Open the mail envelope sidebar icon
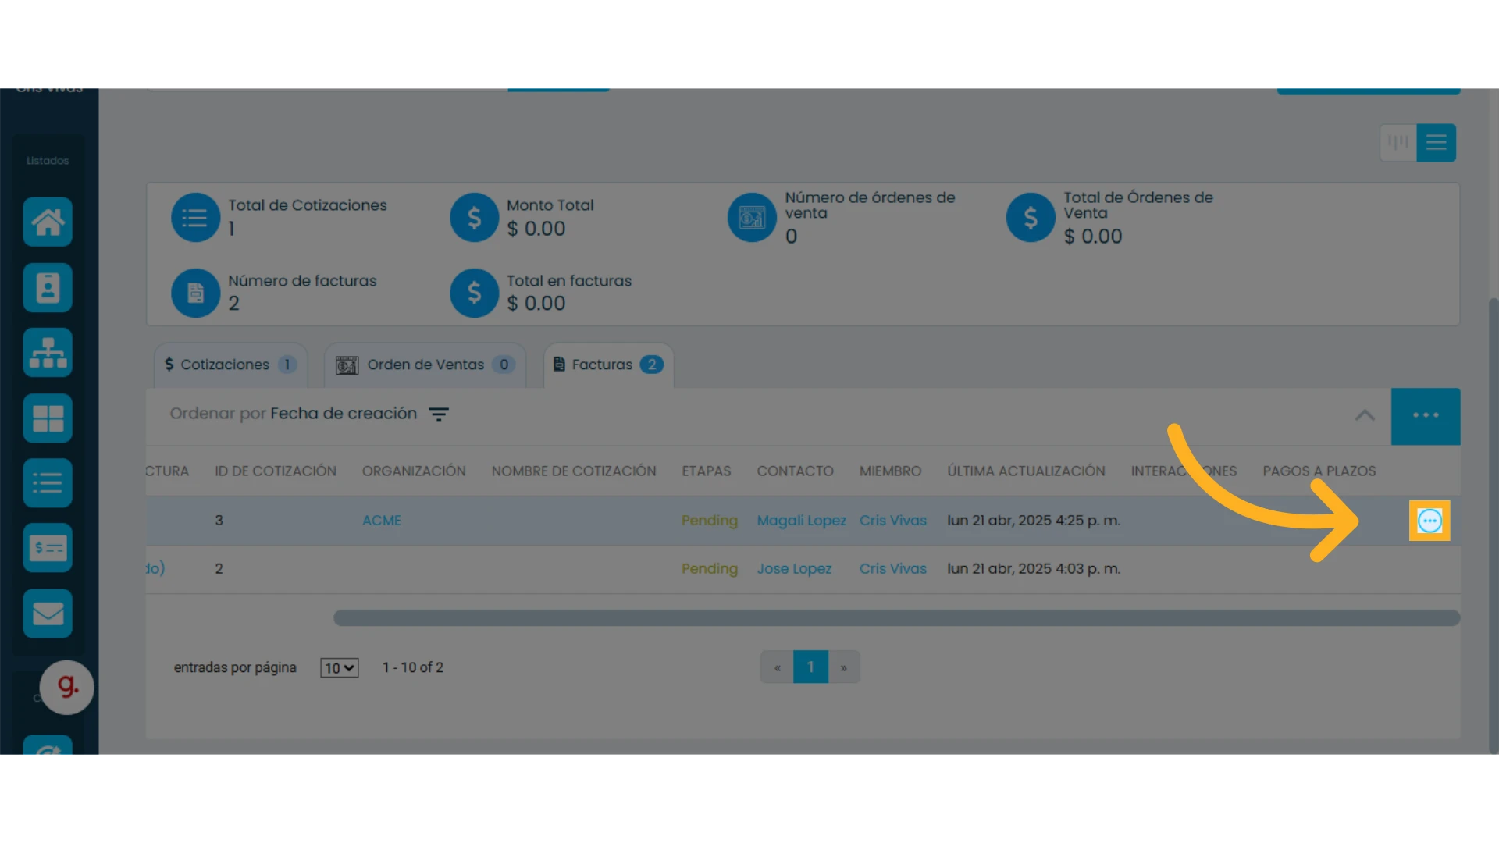 (x=48, y=614)
